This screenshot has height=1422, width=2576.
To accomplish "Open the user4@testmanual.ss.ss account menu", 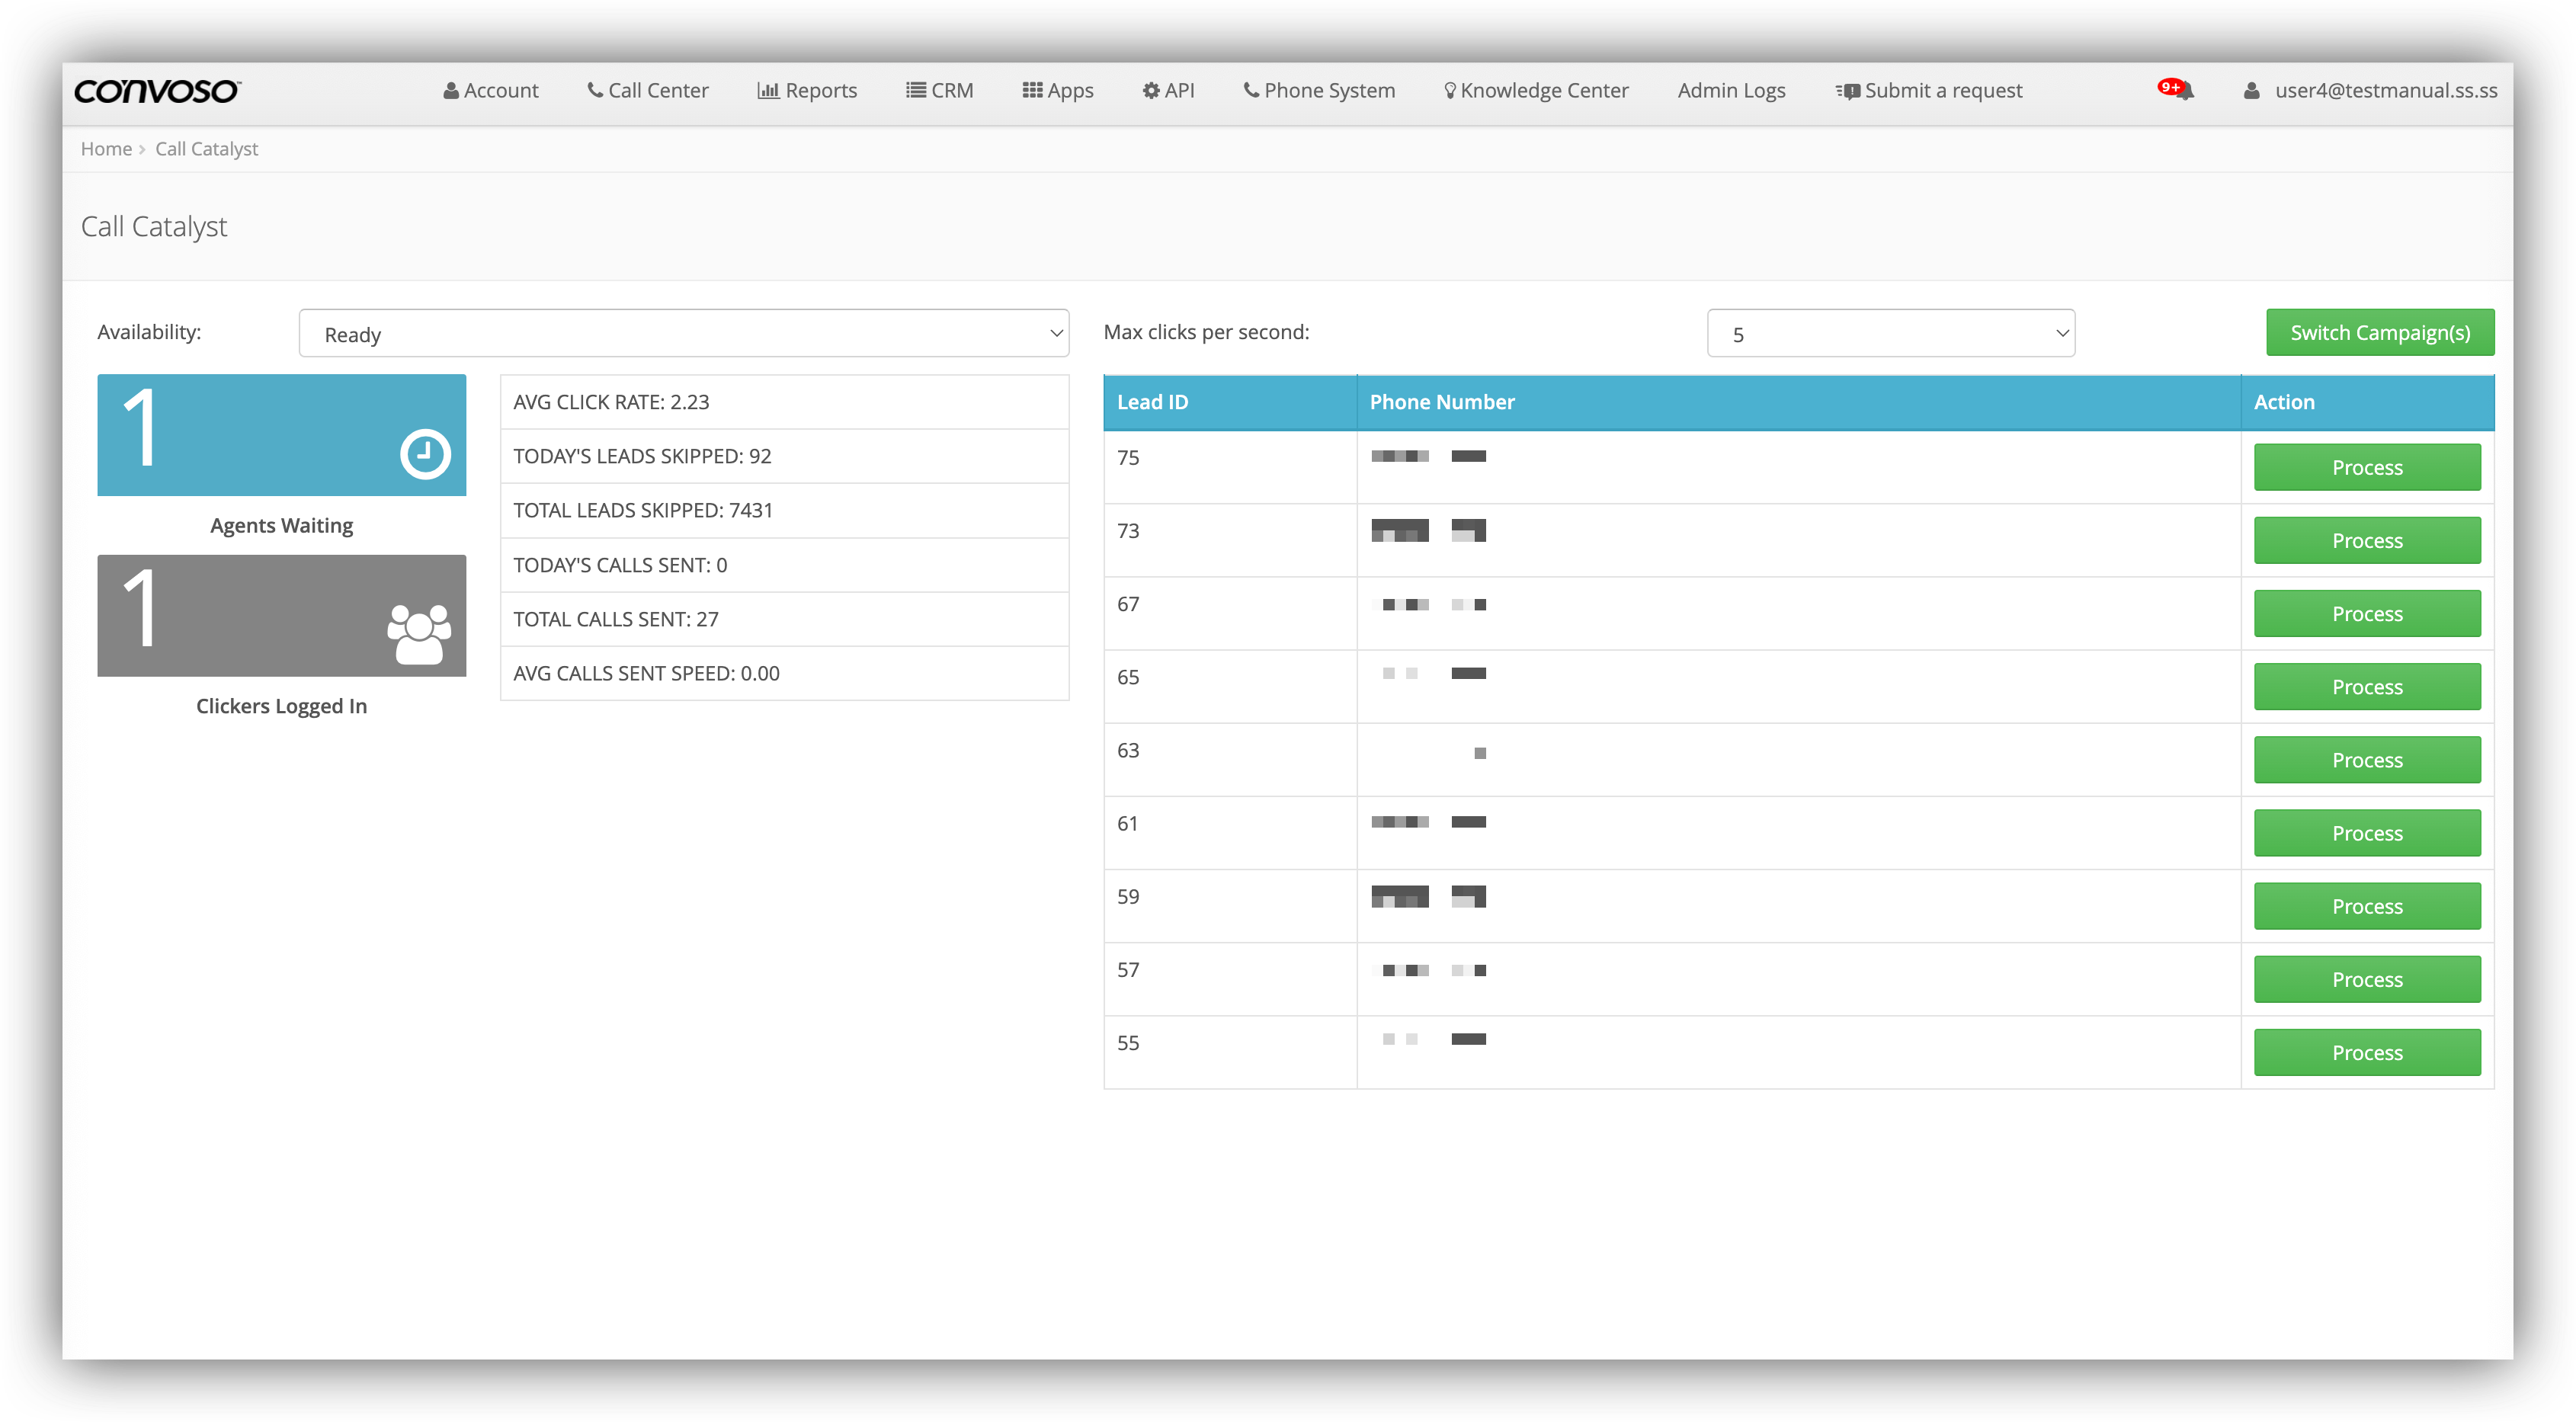I will pyautogui.click(x=2385, y=91).
